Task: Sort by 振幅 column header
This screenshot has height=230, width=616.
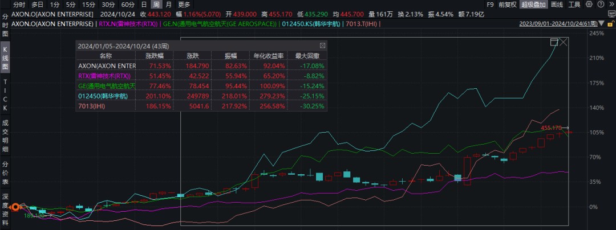Action: pyautogui.click(x=230, y=56)
